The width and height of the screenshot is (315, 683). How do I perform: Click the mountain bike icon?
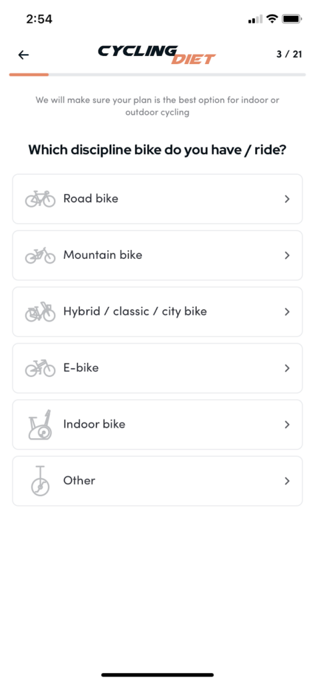click(x=40, y=255)
